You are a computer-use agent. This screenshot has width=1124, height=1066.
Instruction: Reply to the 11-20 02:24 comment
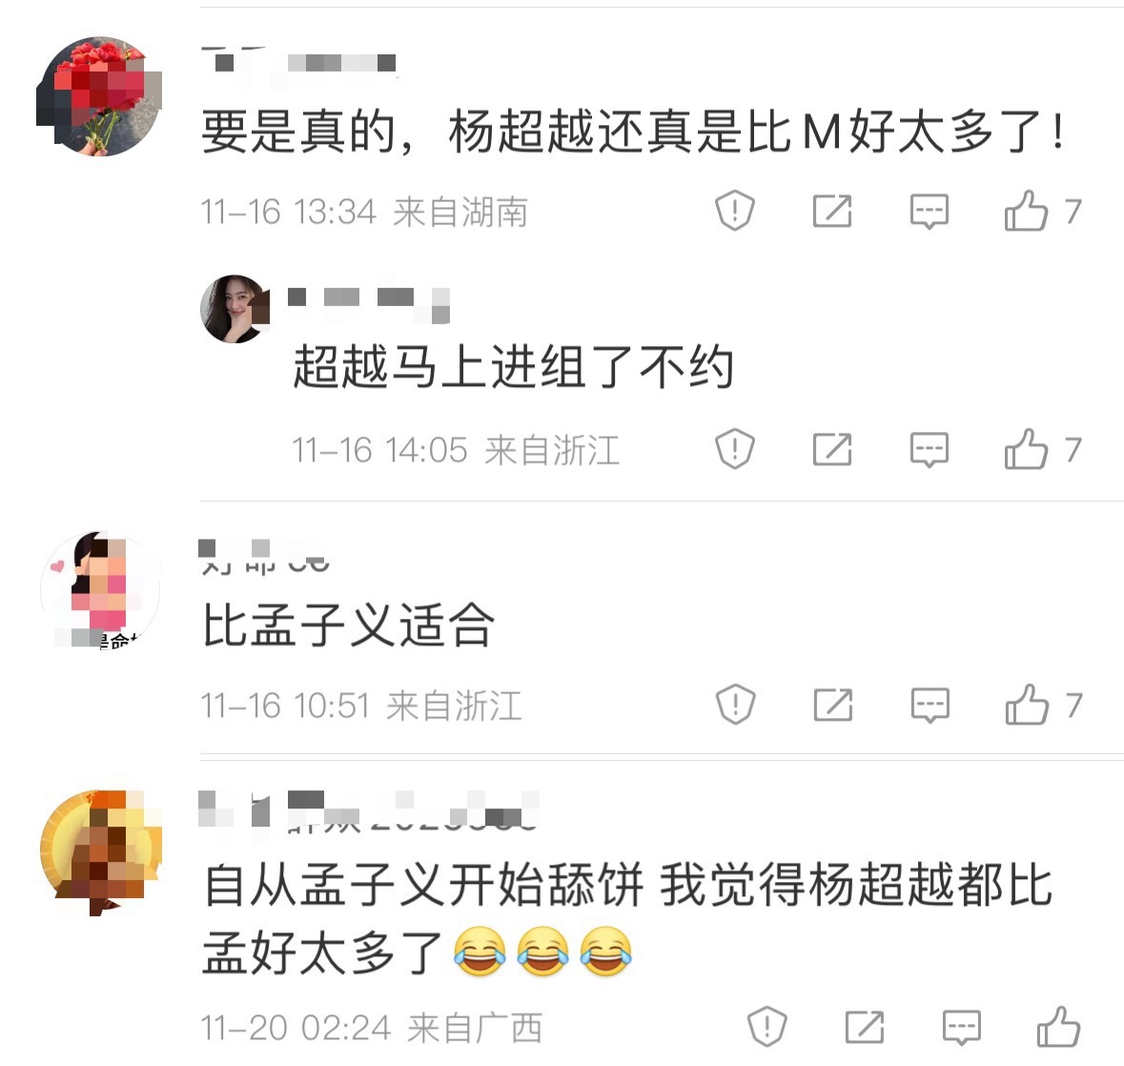[961, 1027]
